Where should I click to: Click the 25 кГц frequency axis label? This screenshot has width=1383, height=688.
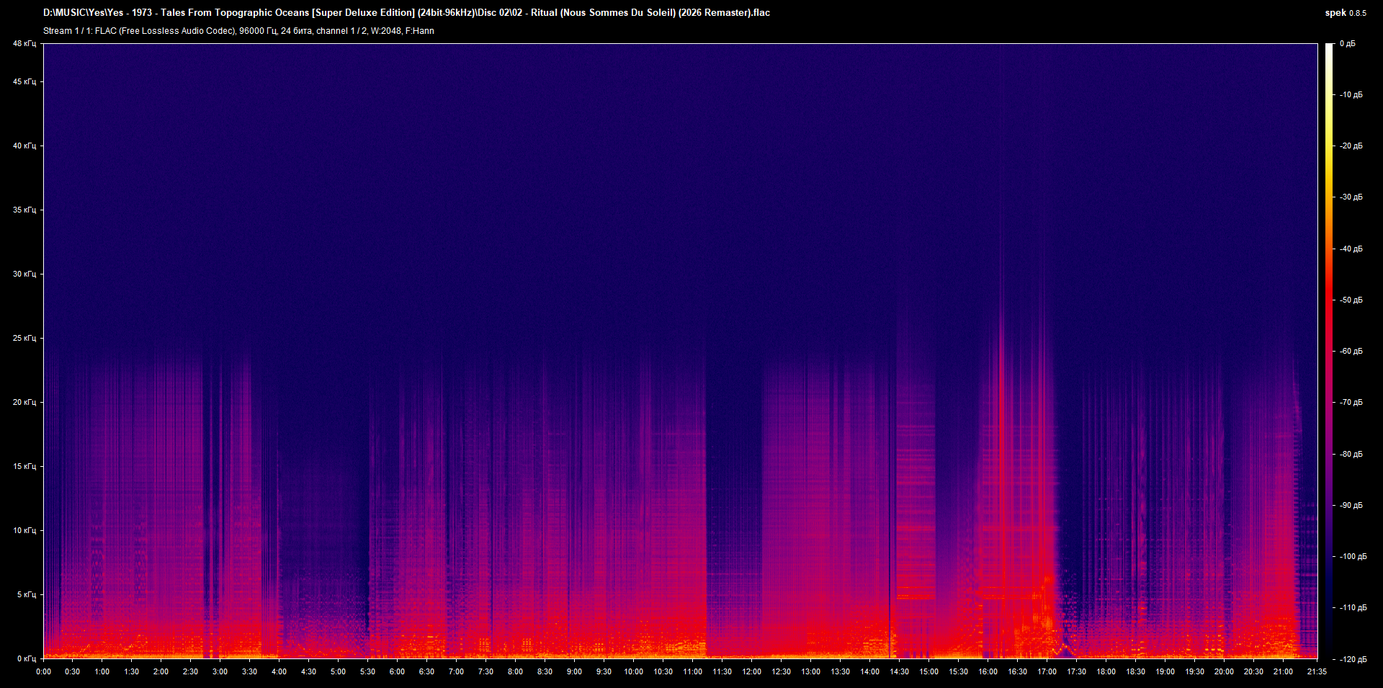24,338
